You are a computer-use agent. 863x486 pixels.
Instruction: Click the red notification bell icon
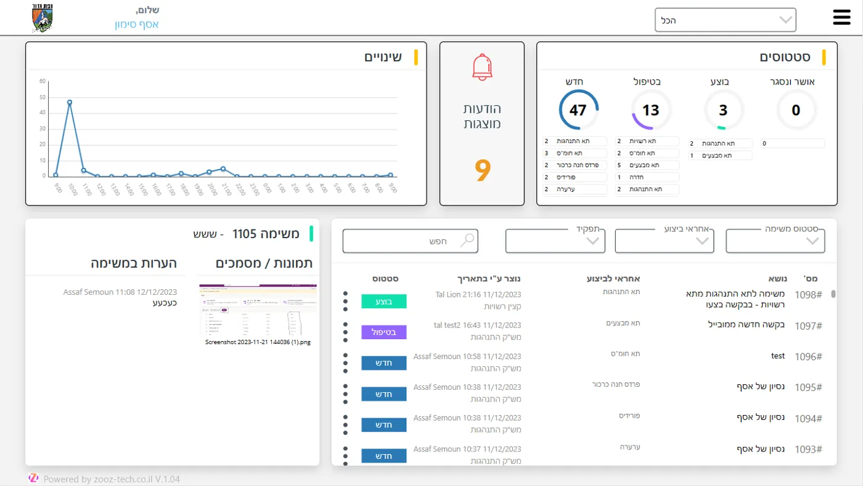click(x=482, y=67)
